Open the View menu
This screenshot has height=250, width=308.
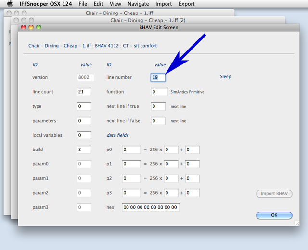115,4
